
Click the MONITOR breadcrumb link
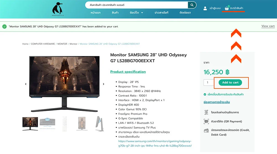coord(62,44)
